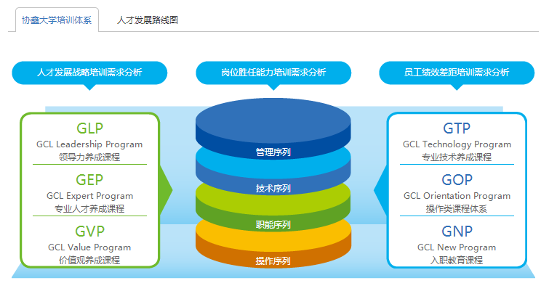Click the 专业人才养成课程 label
549x291 pixels.
tap(89, 209)
